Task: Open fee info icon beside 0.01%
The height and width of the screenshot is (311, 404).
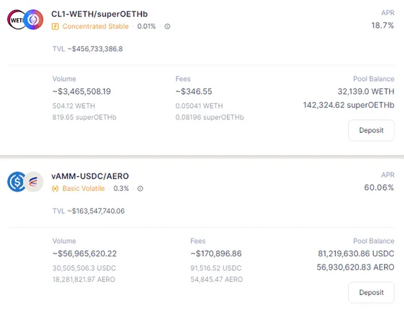Action: [x=167, y=26]
